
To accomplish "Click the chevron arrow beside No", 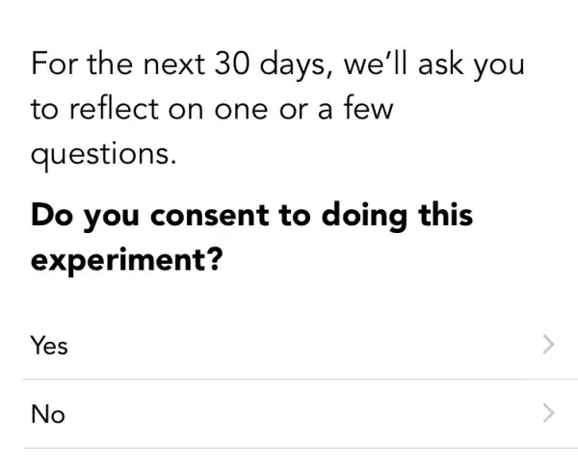I will [x=549, y=414].
